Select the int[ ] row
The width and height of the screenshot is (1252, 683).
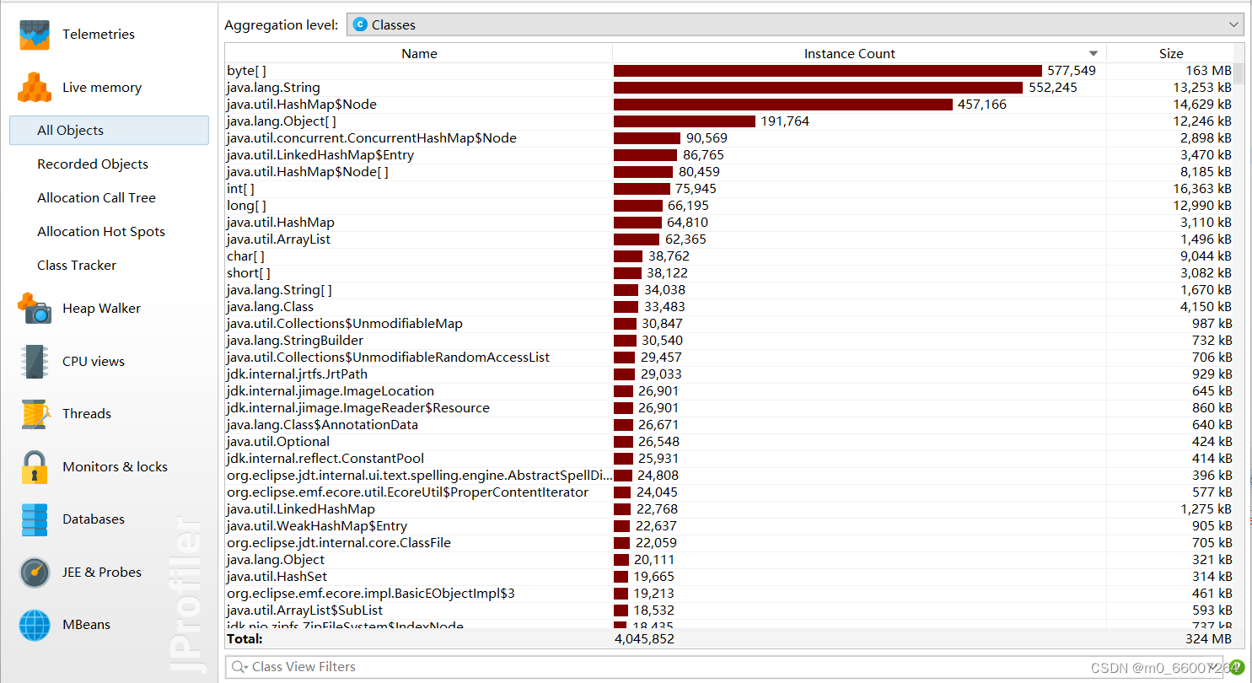[730, 189]
